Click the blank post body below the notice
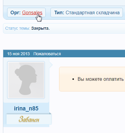This screenshot has height=133, width=125. [x=87, y=111]
